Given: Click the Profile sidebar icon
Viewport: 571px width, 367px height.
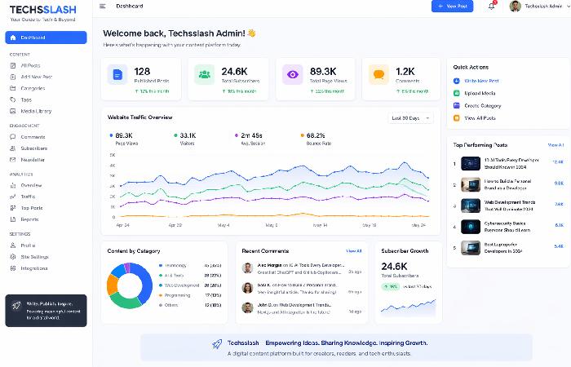Looking at the screenshot, I should point(13,245).
